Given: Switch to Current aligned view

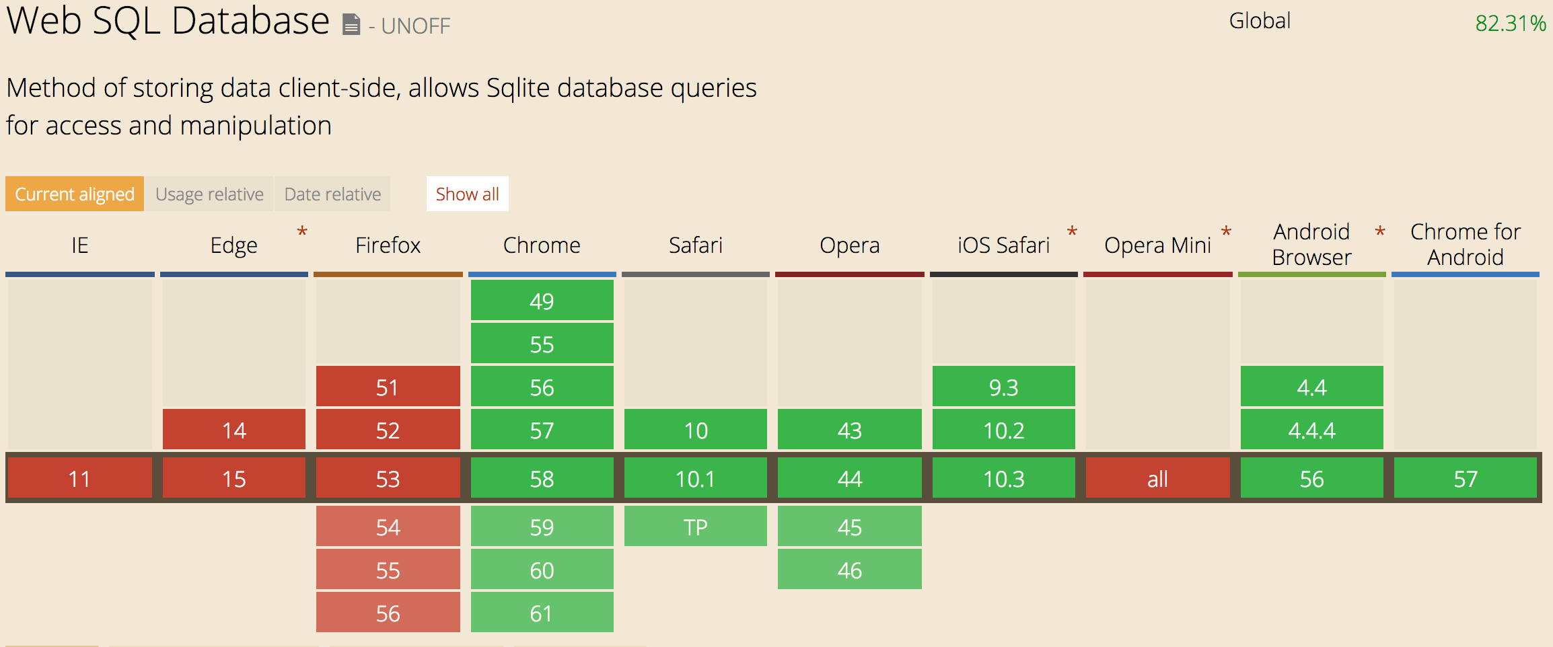Looking at the screenshot, I should tap(75, 194).
